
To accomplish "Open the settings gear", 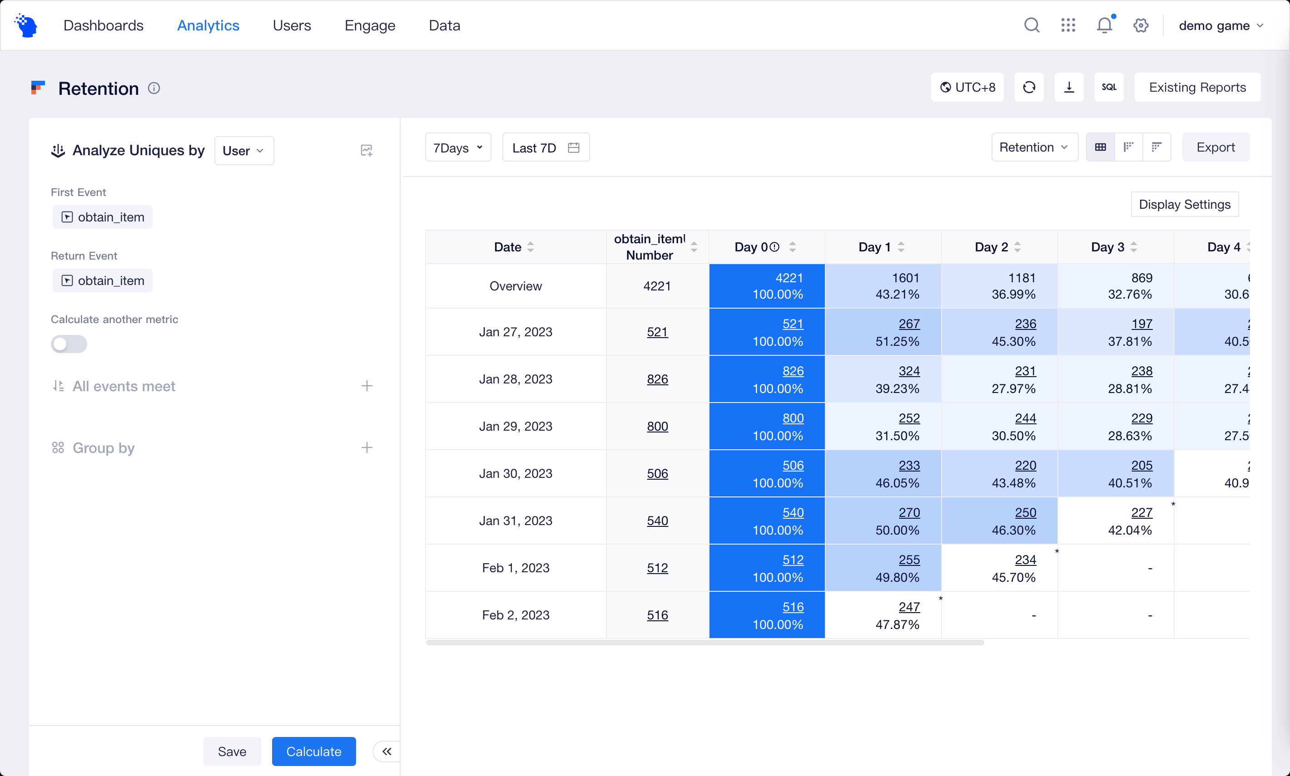I will (1141, 25).
